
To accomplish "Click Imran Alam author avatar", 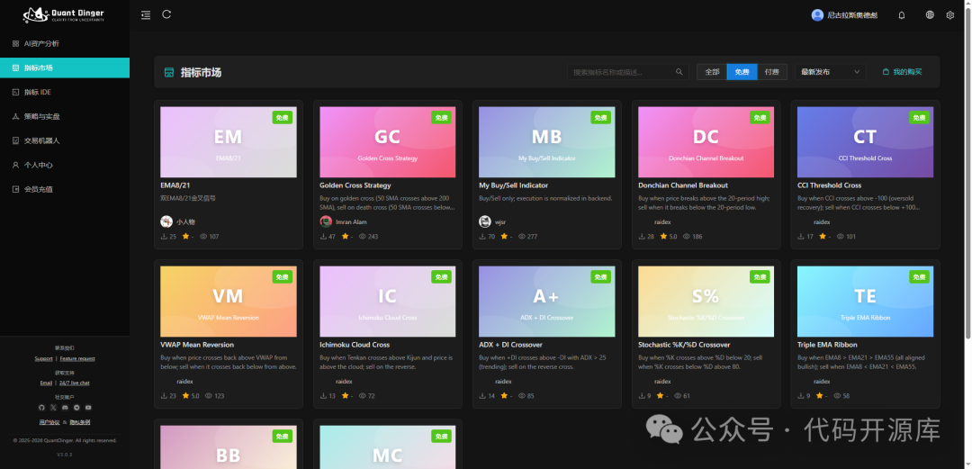I will pyautogui.click(x=326, y=221).
